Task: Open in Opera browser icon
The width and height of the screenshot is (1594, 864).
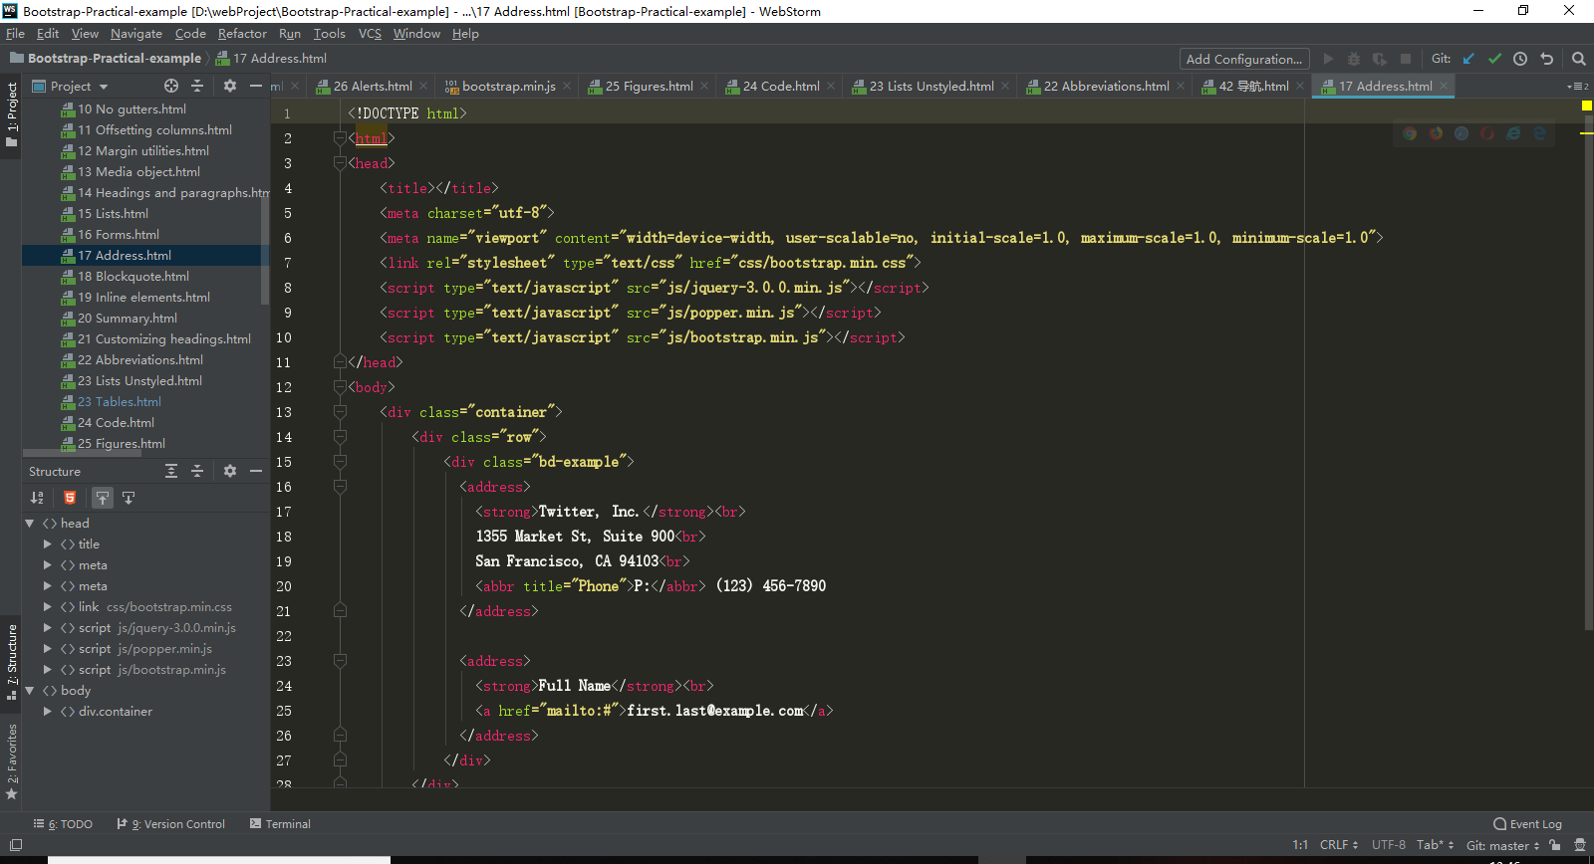Action: tap(1487, 133)
